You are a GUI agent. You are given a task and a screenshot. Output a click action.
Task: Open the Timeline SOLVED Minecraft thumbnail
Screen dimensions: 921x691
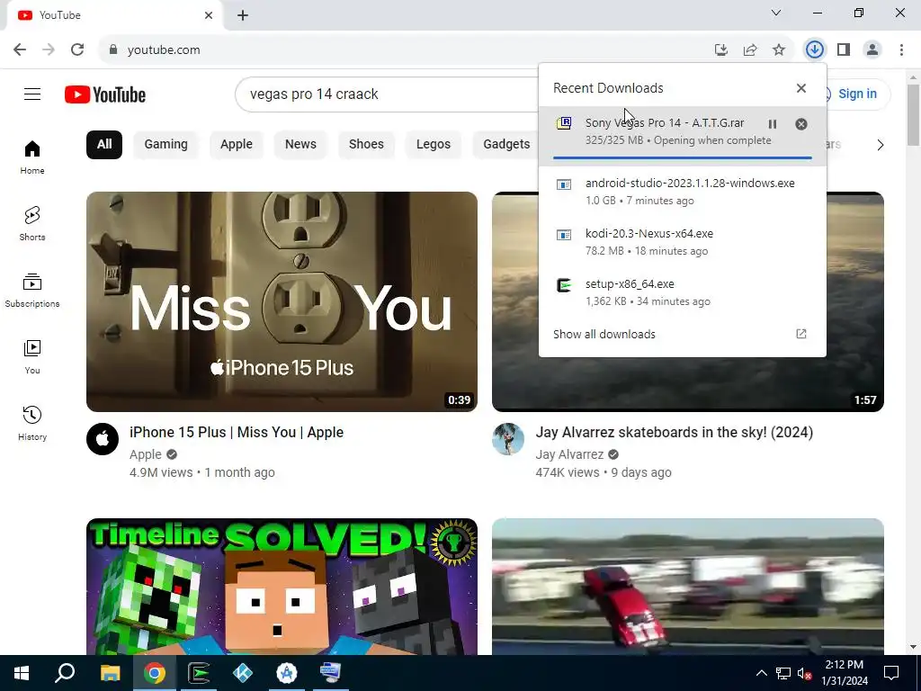tap(282, 587)
